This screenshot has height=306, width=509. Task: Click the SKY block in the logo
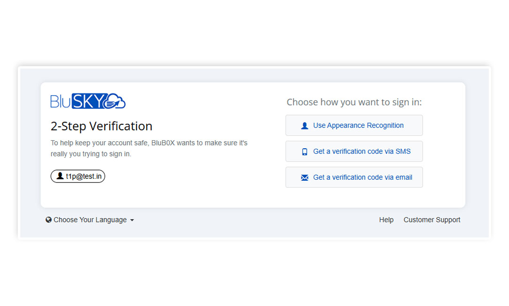[x=91, y=101]
